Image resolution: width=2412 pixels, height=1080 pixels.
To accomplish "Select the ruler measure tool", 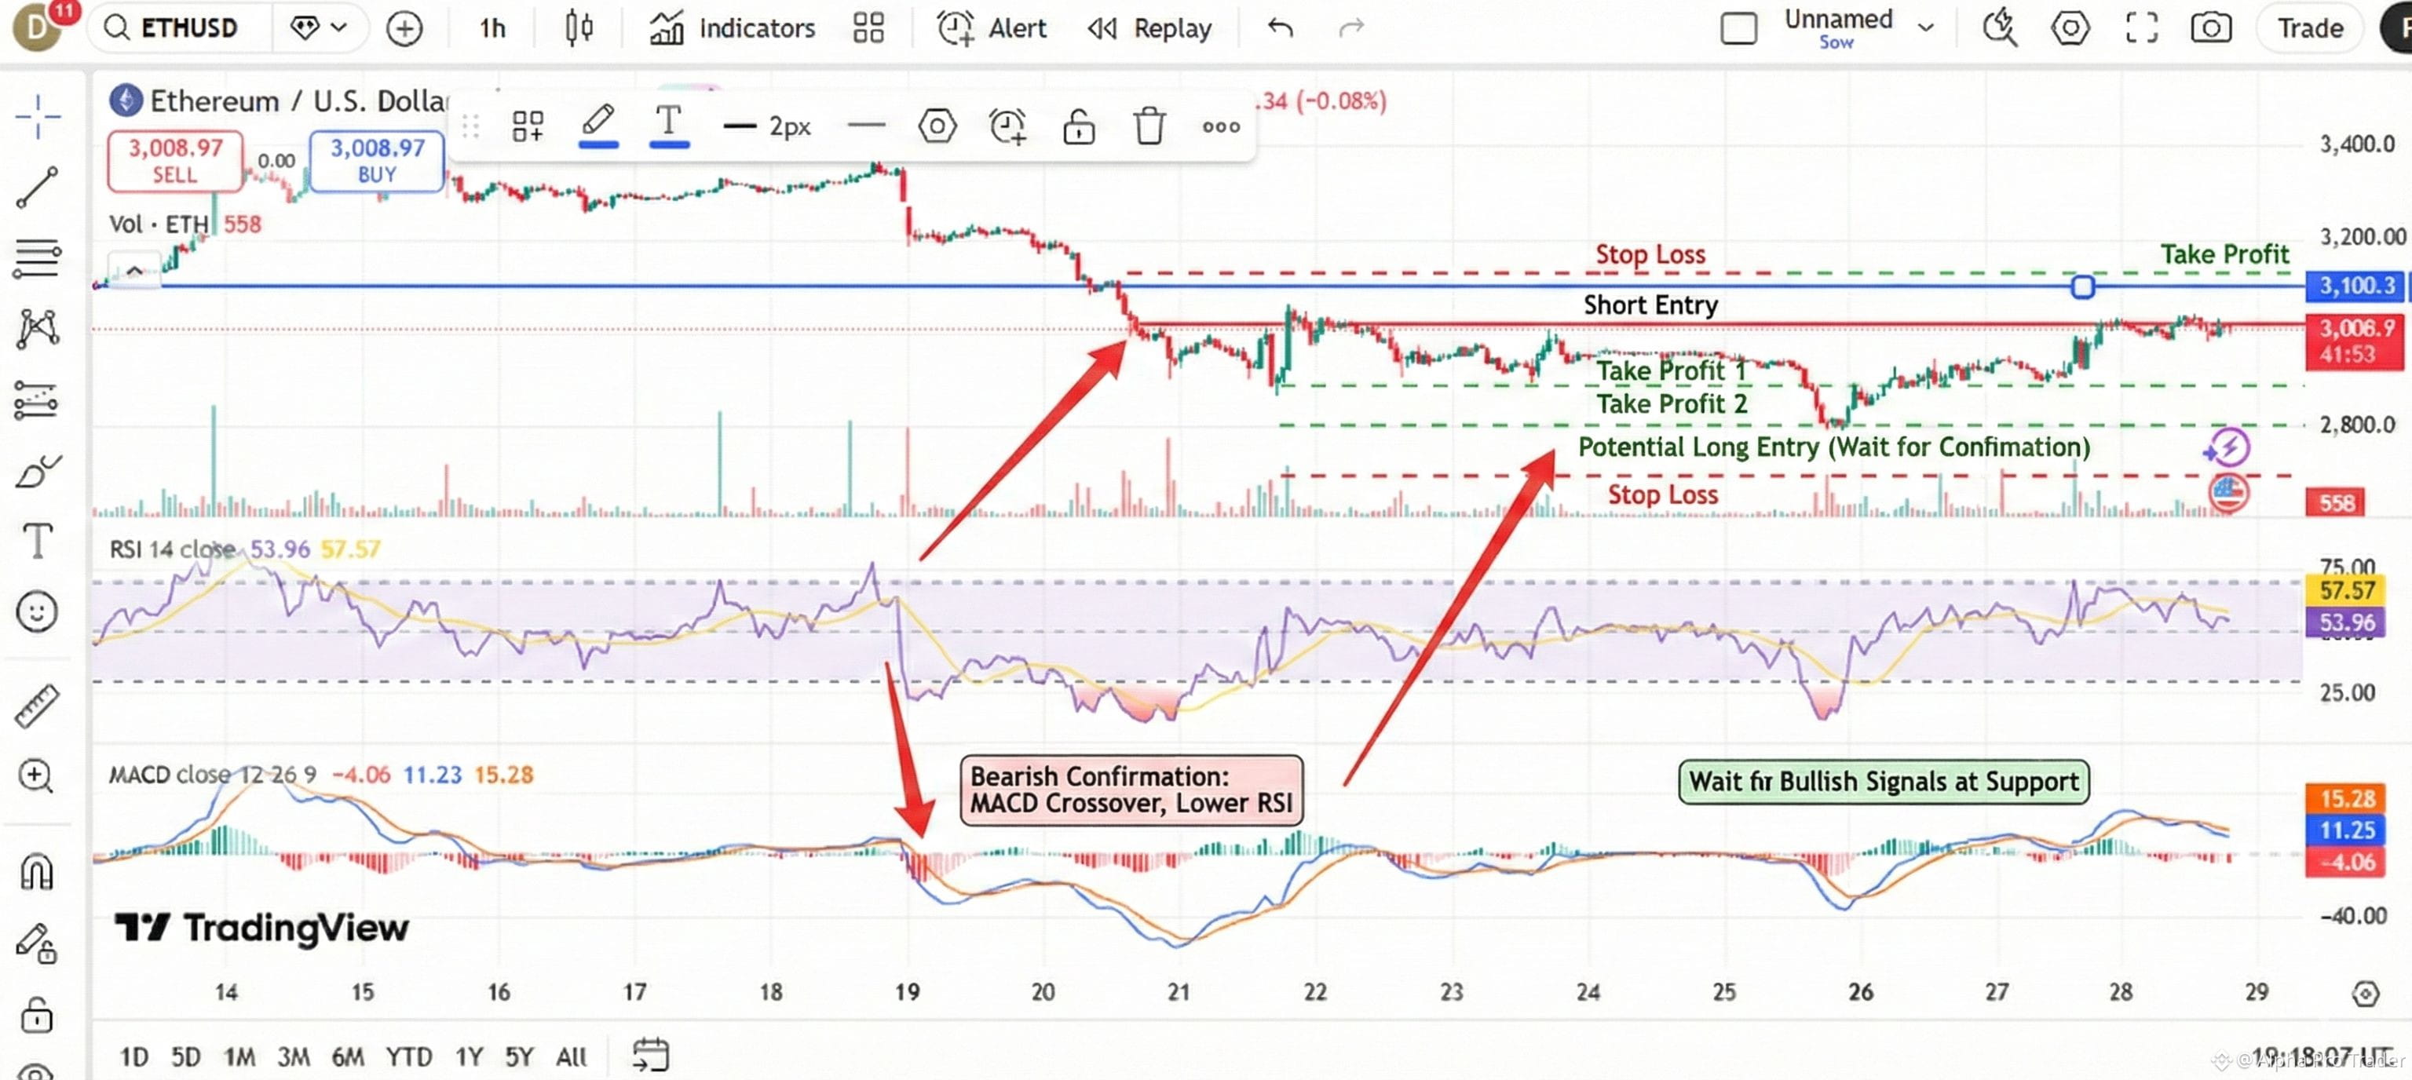I will (38, 705).
